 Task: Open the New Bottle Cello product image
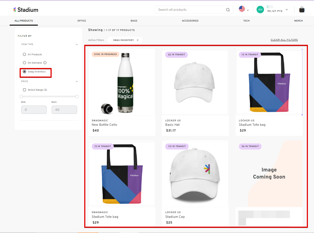(x=122, y=83)
